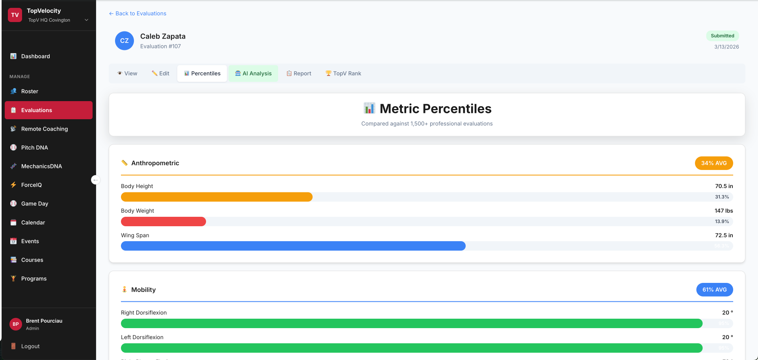
Task: Open the Calendar section
Action: [33, 222]
